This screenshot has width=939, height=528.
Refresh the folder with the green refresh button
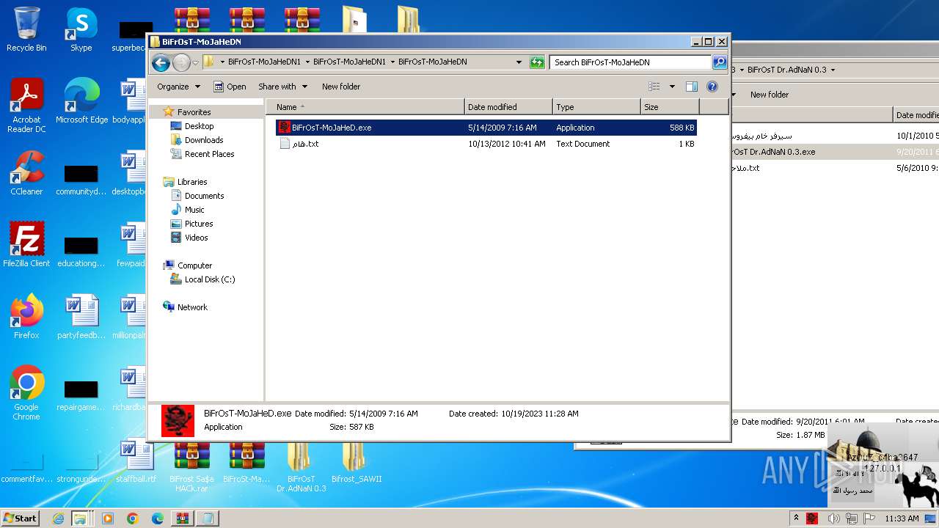tap(537, 62)
